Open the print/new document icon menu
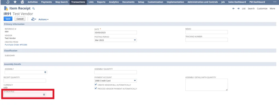 (34, 19)
